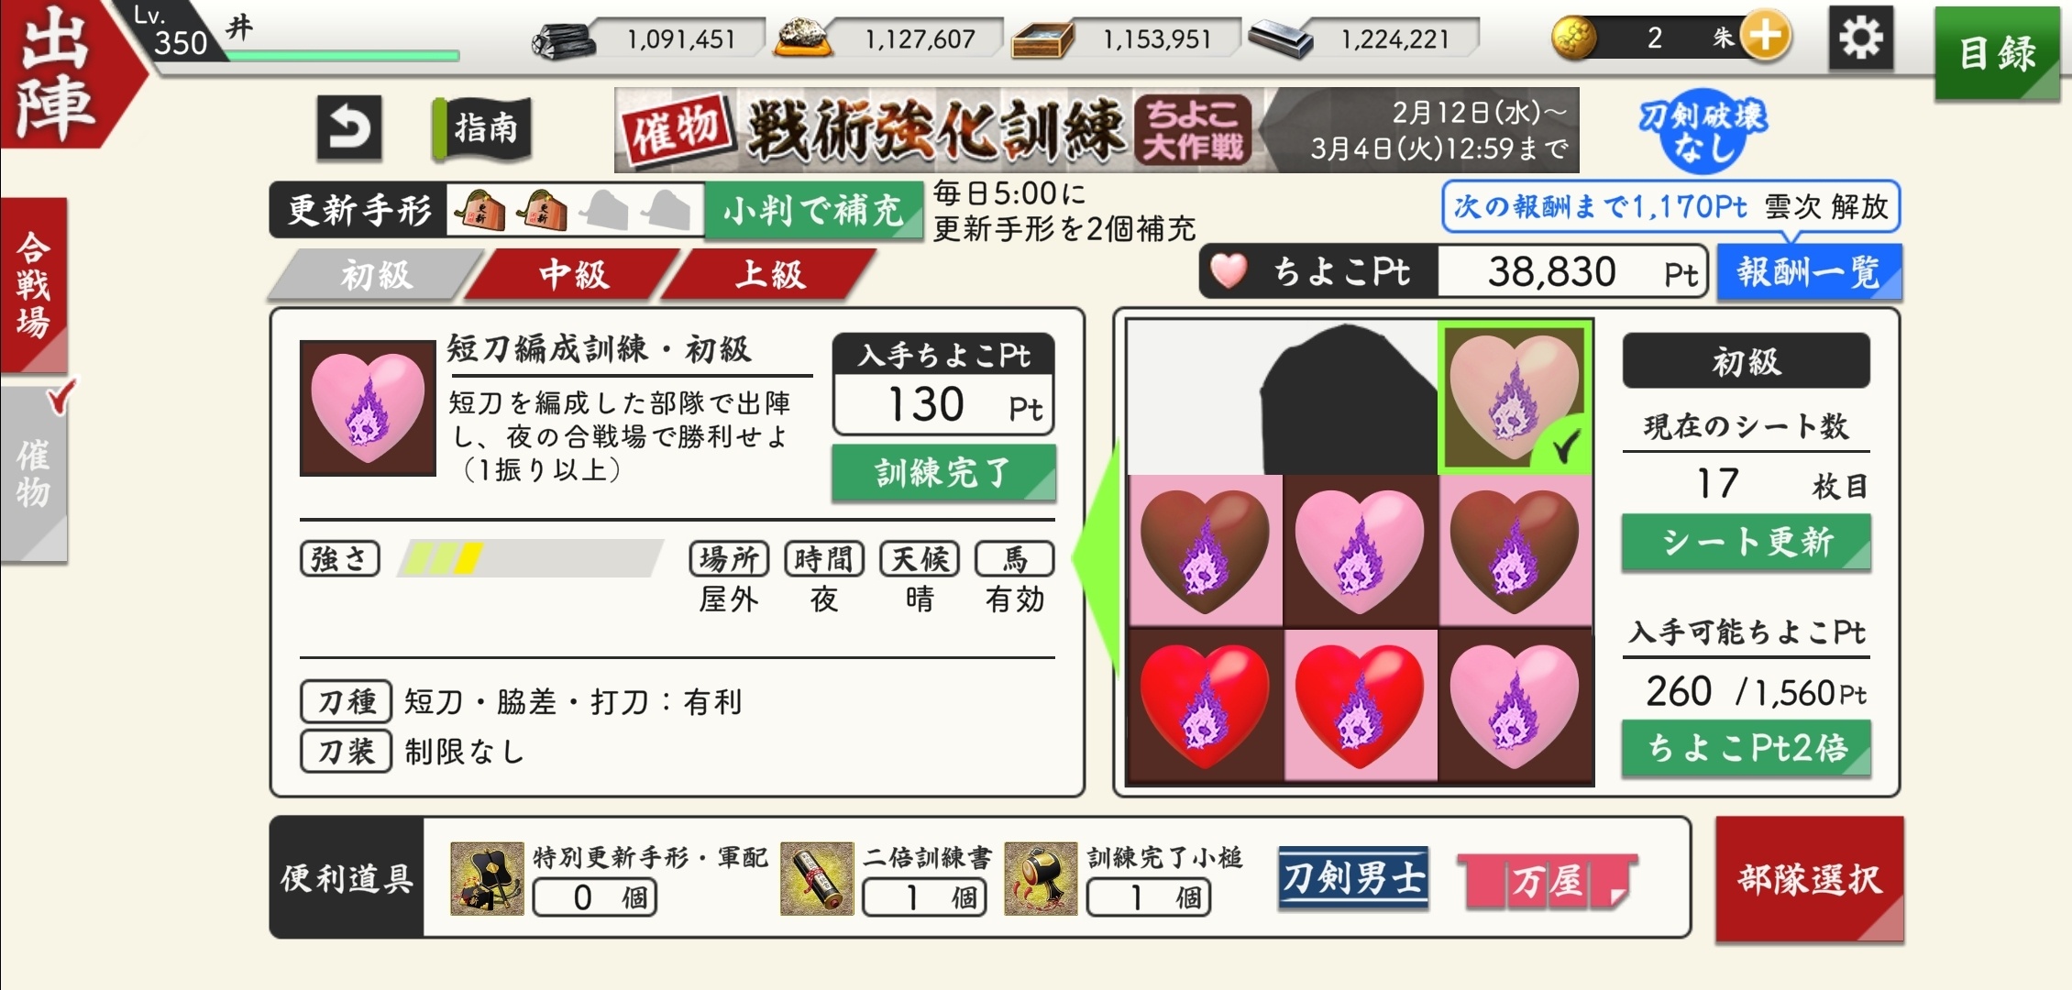Click the シート更新 button

[1747, 543]
